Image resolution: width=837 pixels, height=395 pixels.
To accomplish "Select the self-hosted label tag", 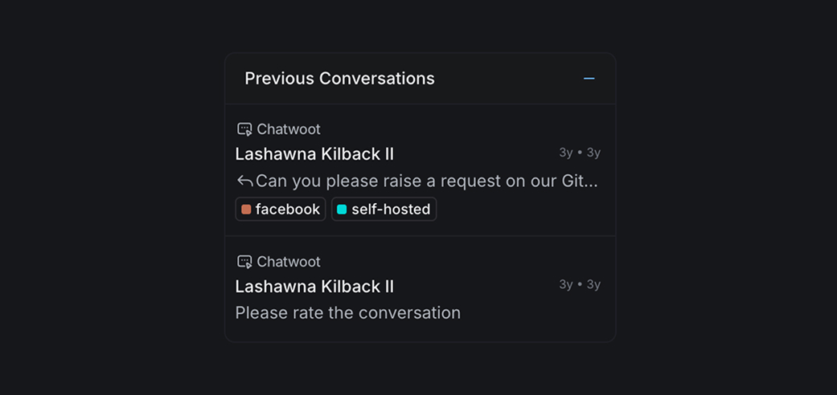I will 384,209.
